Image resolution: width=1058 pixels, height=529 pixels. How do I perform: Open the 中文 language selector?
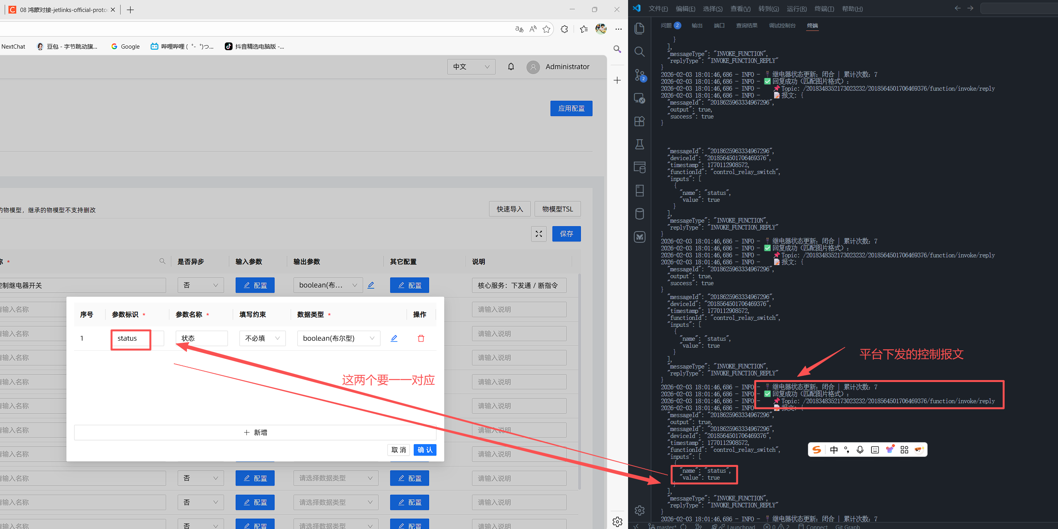[471, 66]
